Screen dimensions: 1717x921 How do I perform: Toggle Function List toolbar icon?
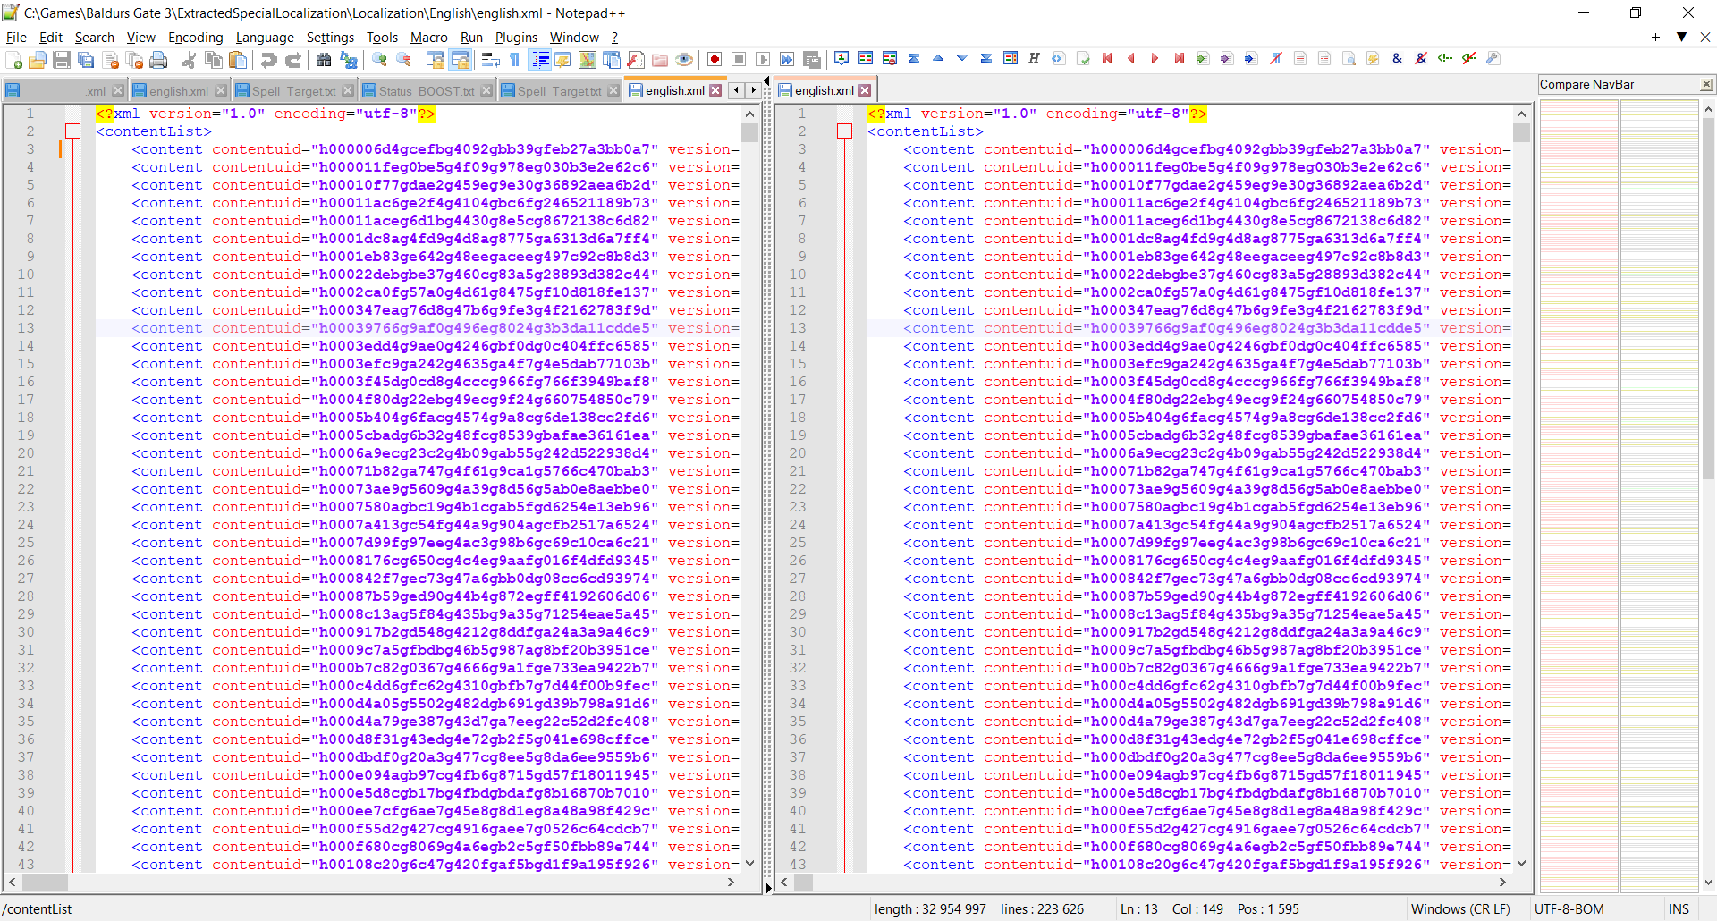(636, 60)
